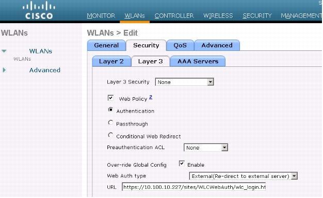323x198 pixels.
Task: Open the Advanced tab in WLAN edit
Action: click(x=217, y=45)
